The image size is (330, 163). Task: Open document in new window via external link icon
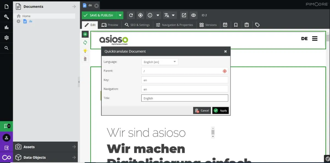[x=184, y=15]
